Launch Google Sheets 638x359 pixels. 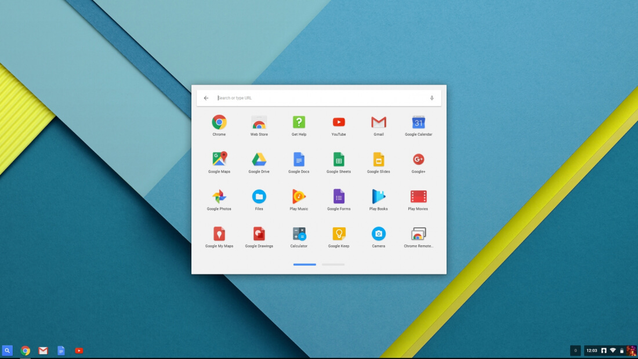(339, 159)
